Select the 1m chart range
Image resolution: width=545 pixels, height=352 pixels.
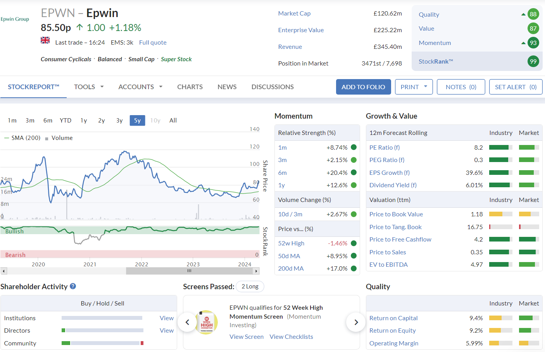pyautogui.click(x=12, y=121)
